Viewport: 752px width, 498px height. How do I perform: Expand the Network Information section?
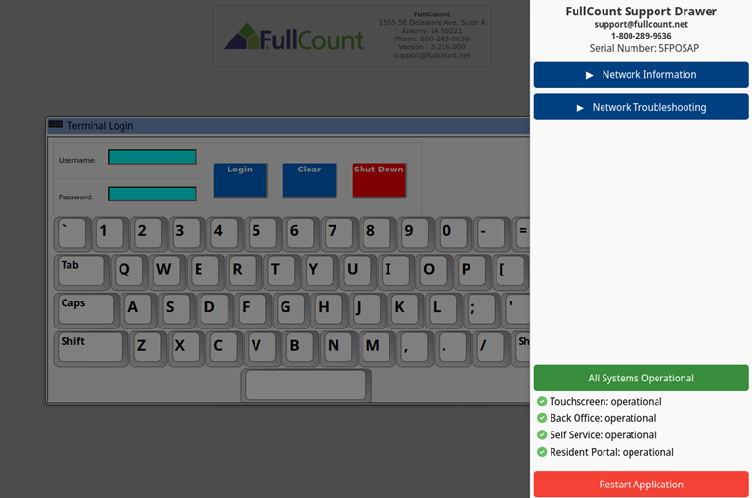click(641, 74)
